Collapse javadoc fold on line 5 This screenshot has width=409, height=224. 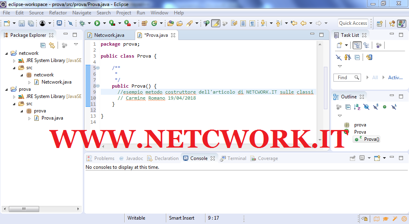pyautogui.click(x=98, y=68)
